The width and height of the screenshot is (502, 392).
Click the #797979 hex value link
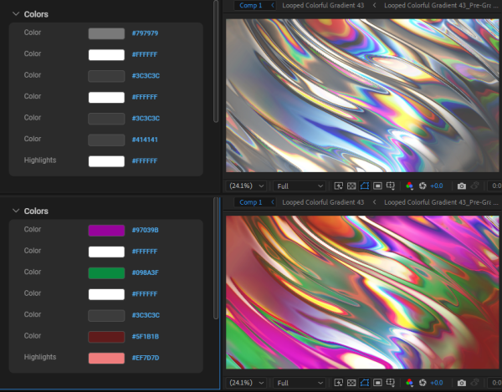click(145, 33)
